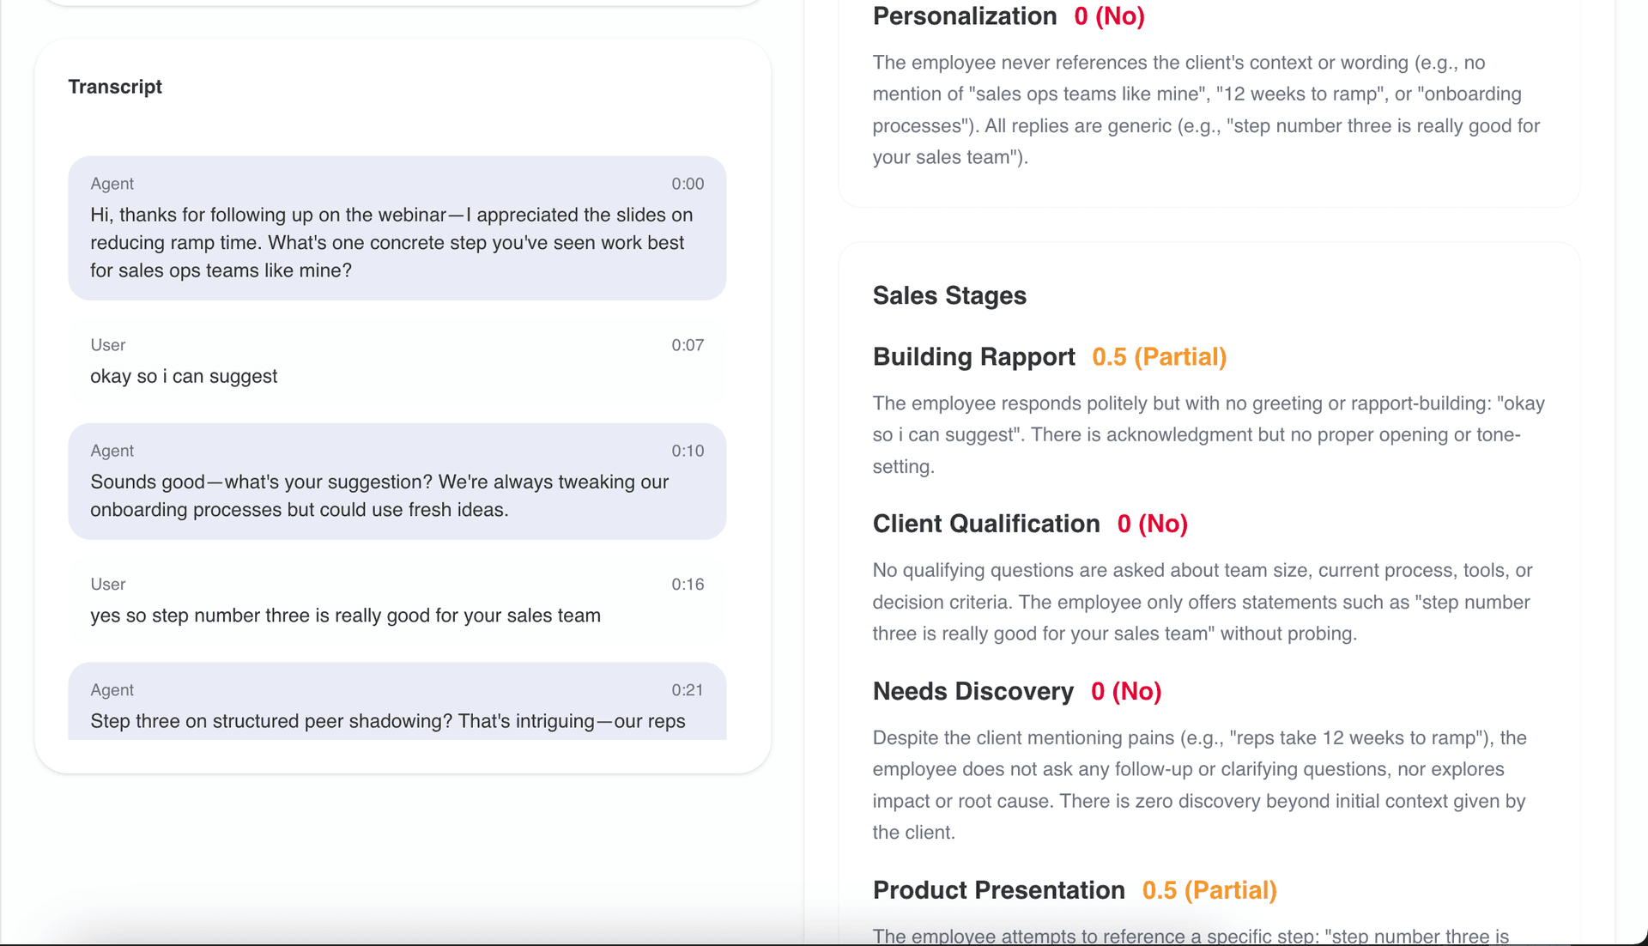Viewport: 1648px width, 946px height.
Task: Select the Product Presentation 0.5 (Partial) score
Action: point(1209,890)
